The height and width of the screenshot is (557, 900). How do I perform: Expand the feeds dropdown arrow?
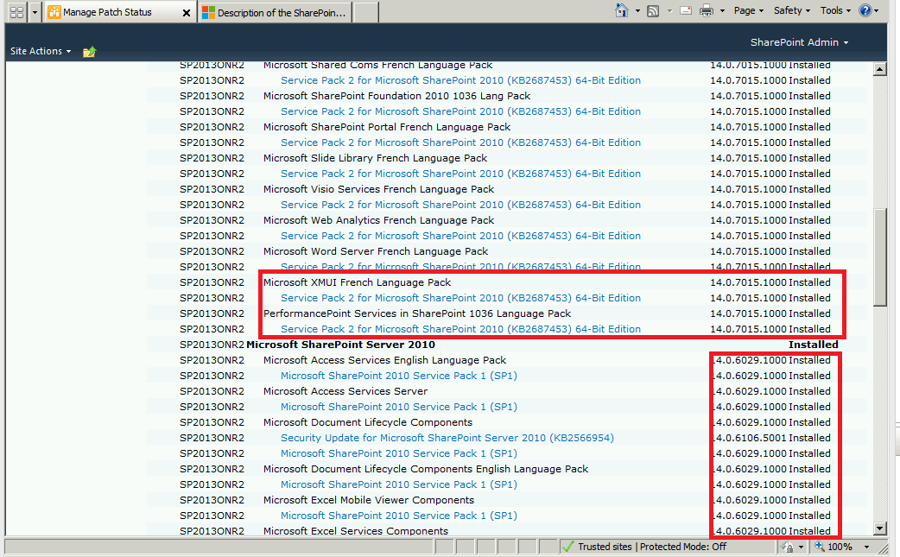click(669, 11)
